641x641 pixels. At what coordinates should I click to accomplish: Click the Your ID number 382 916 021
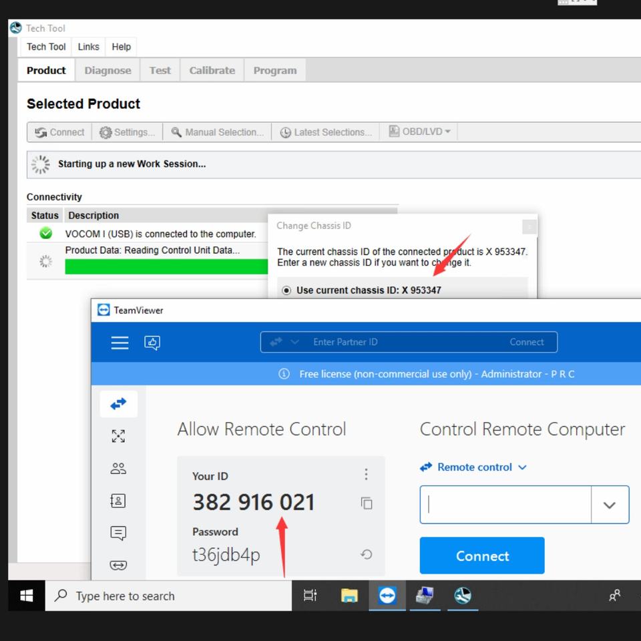click(254, 502)
